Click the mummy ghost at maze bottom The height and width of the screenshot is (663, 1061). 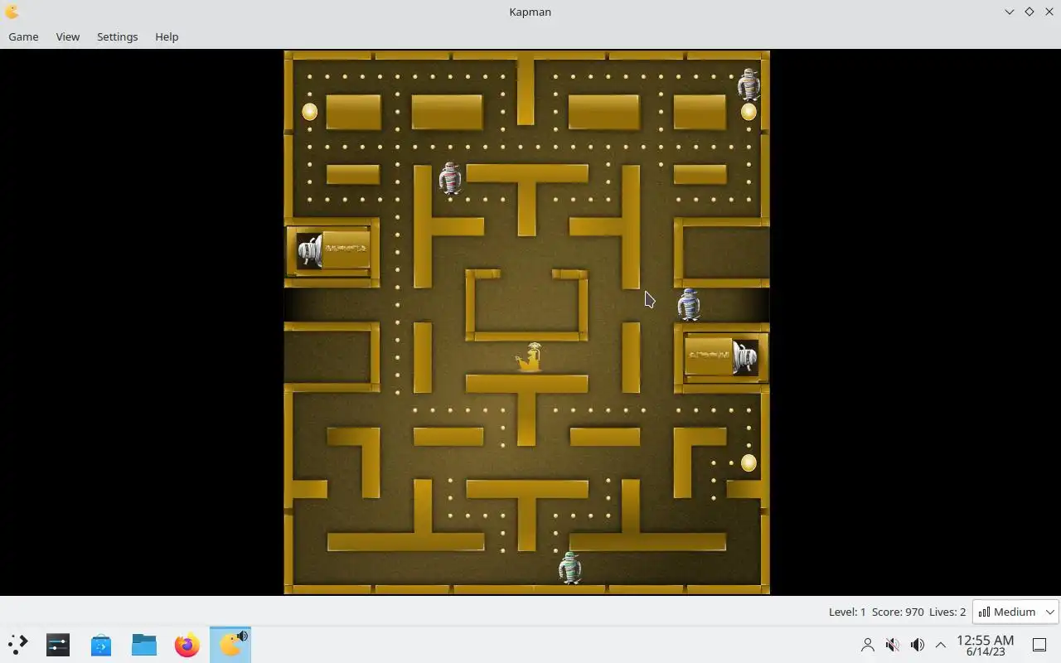tap(569, 568)
